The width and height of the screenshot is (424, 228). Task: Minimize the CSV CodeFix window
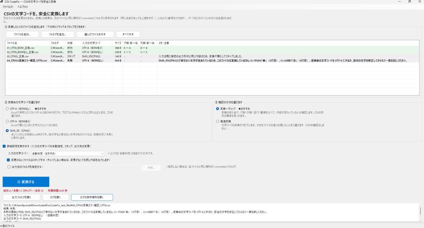400,2
